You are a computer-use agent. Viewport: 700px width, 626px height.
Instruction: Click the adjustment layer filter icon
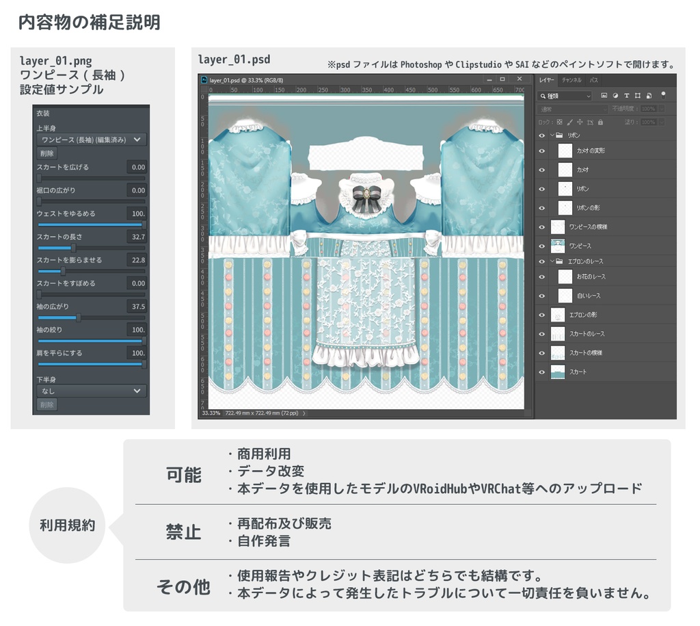pyautogui.click(x=616, y=96)
